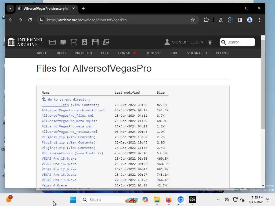
Task: Click the browser address bar URL
Action: click(87, 20)
